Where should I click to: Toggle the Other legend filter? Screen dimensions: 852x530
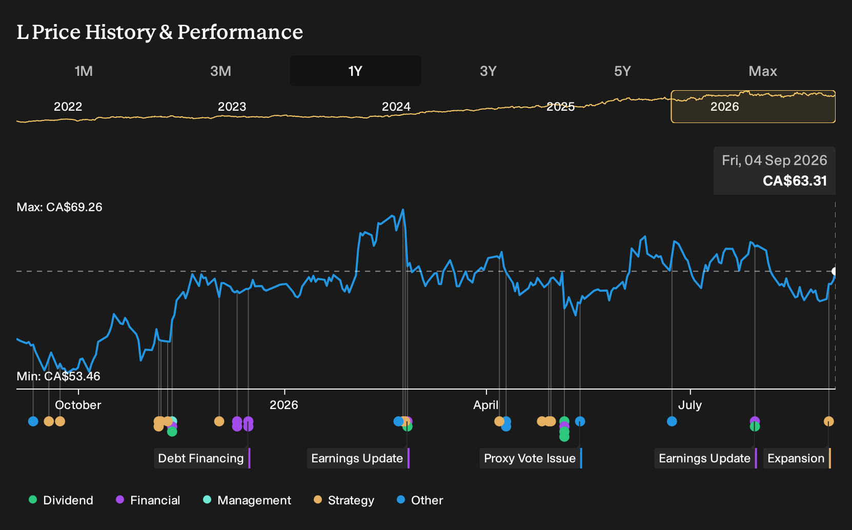click(420, 500)
